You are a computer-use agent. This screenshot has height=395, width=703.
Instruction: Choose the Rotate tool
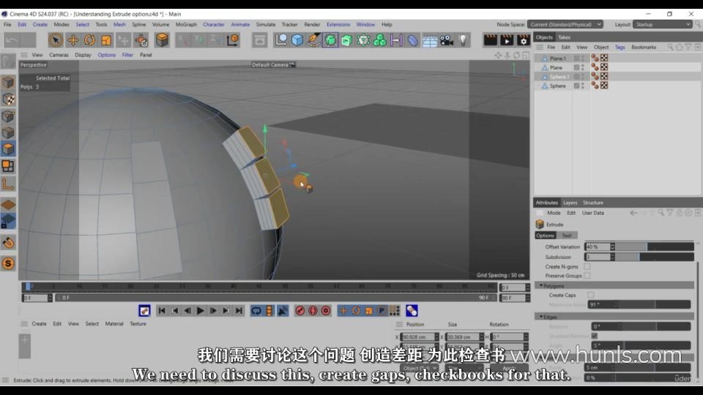point(89,40)
